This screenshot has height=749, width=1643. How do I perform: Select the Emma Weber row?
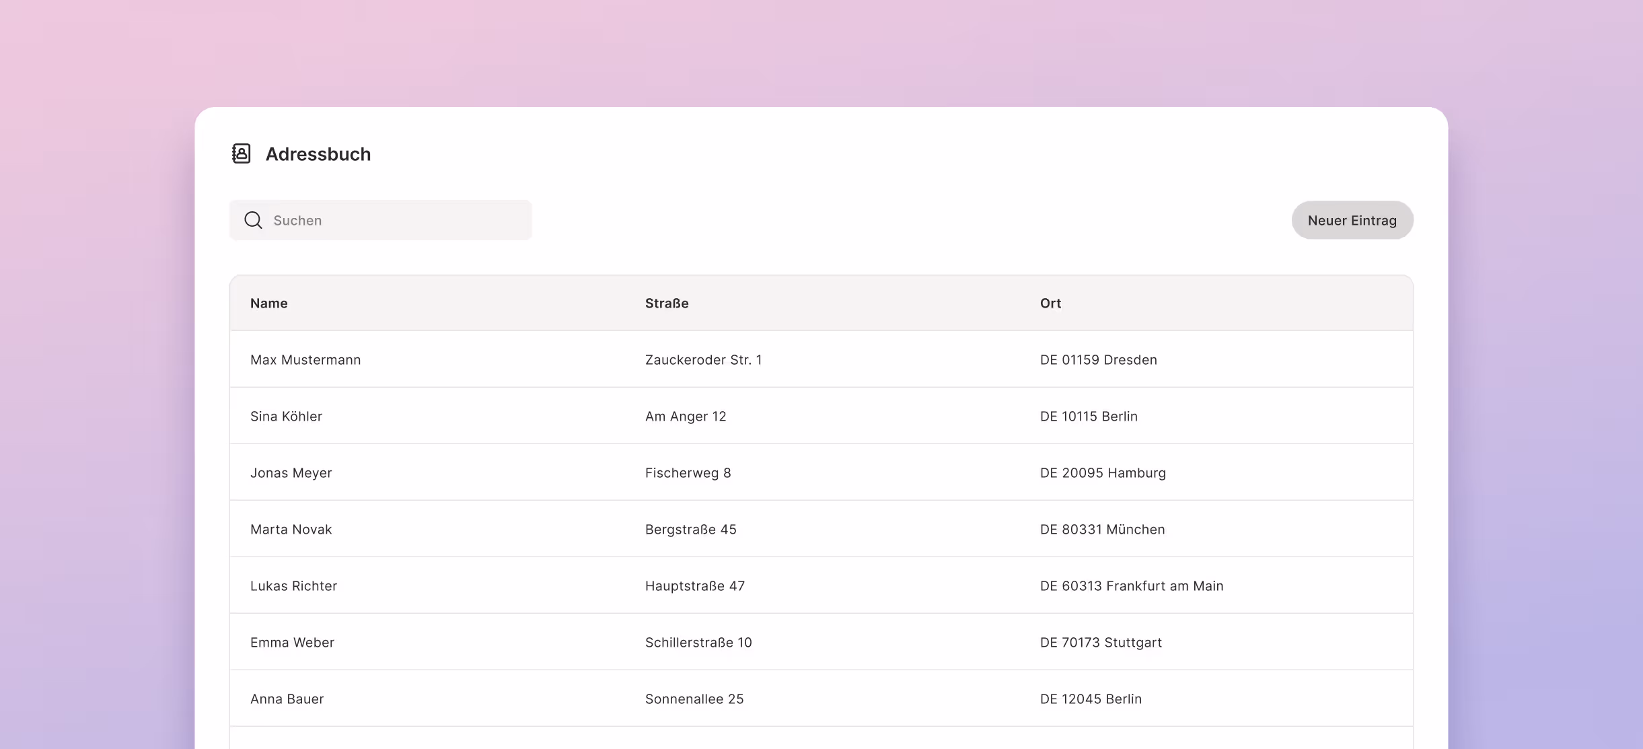[x=292, y=643]
